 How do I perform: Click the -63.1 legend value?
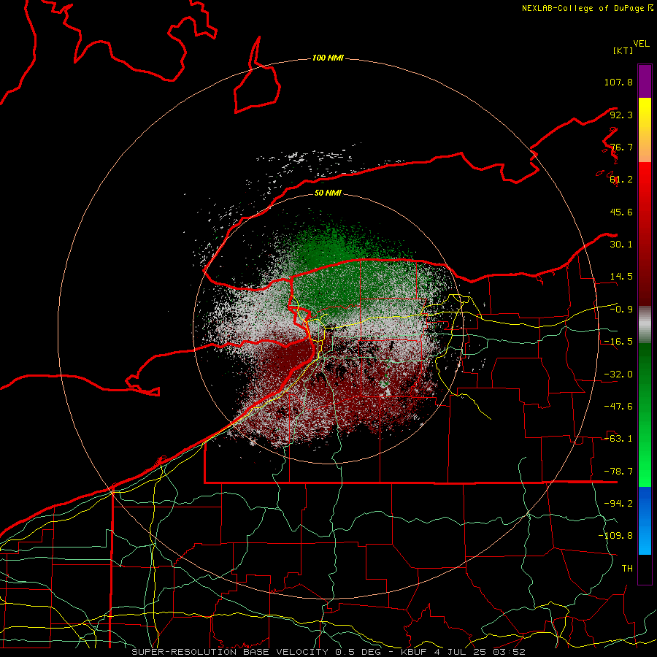[618, 439]
